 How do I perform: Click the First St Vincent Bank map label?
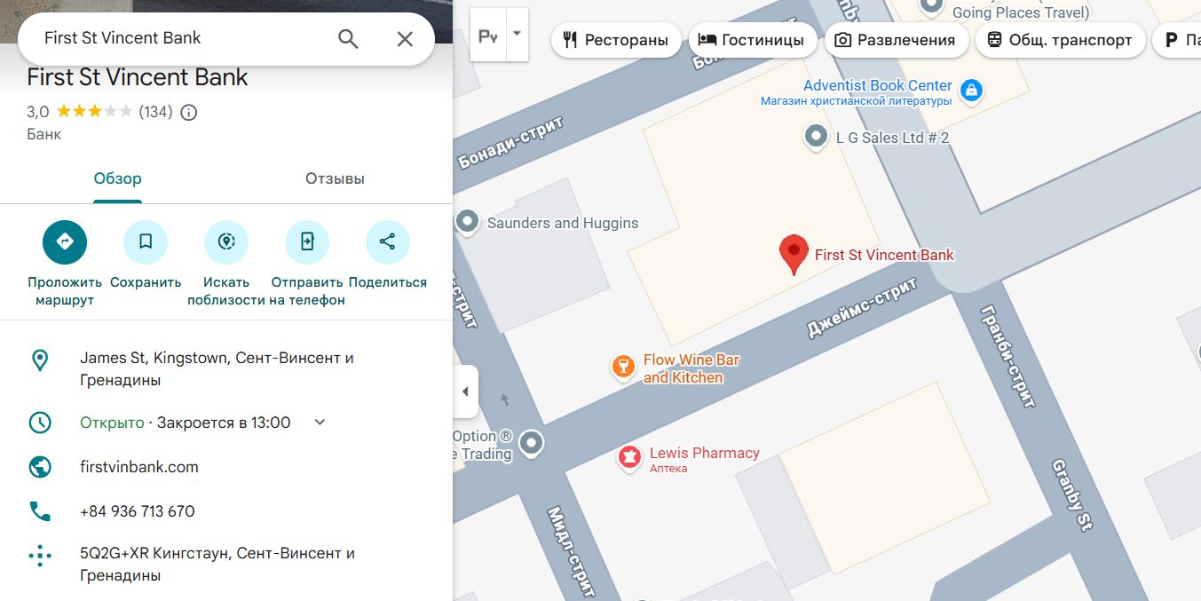click(884, 255)
